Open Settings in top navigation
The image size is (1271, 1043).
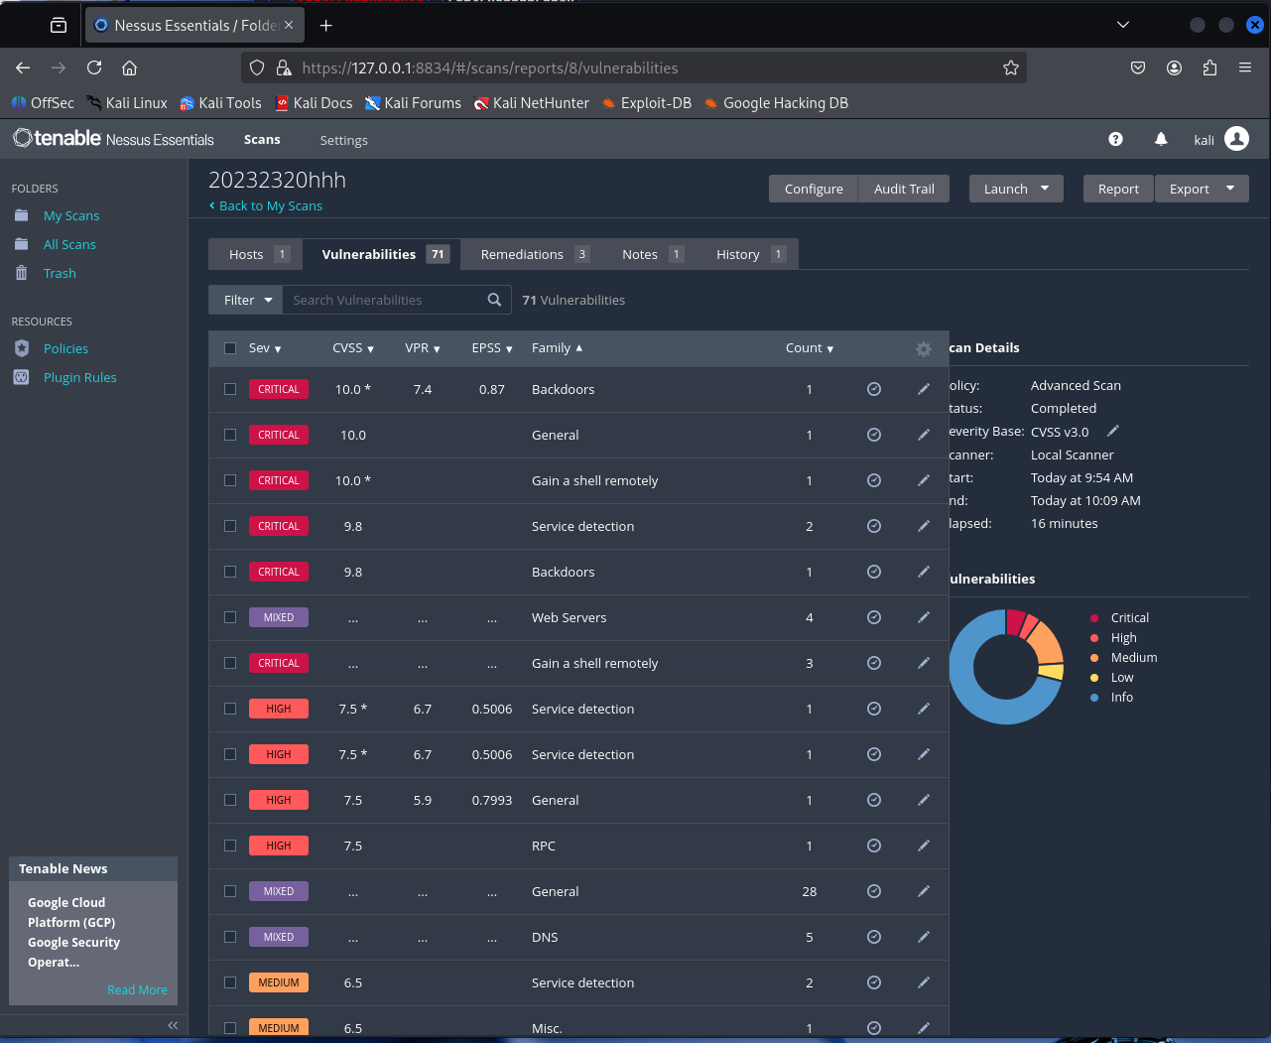pos(343,140)
